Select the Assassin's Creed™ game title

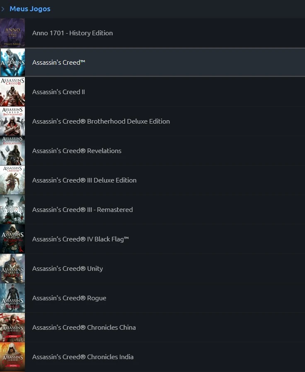tap(58, 62)
